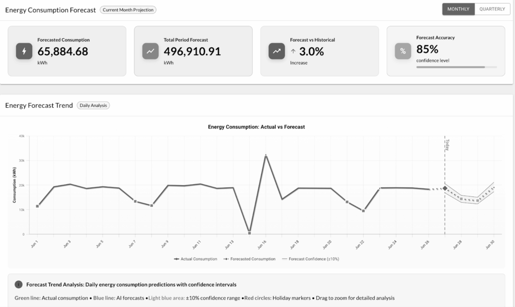Switch to the MONTHLY view

pos(458,9)
